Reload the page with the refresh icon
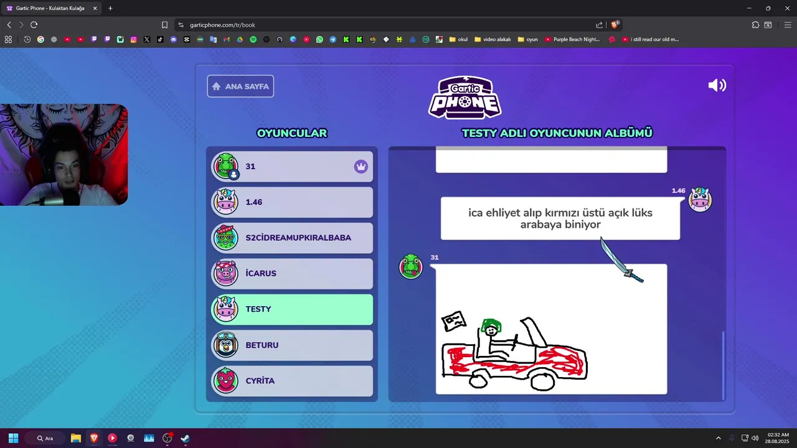The height and width of the screenshot is (448, 797). [x=34, y=25]
